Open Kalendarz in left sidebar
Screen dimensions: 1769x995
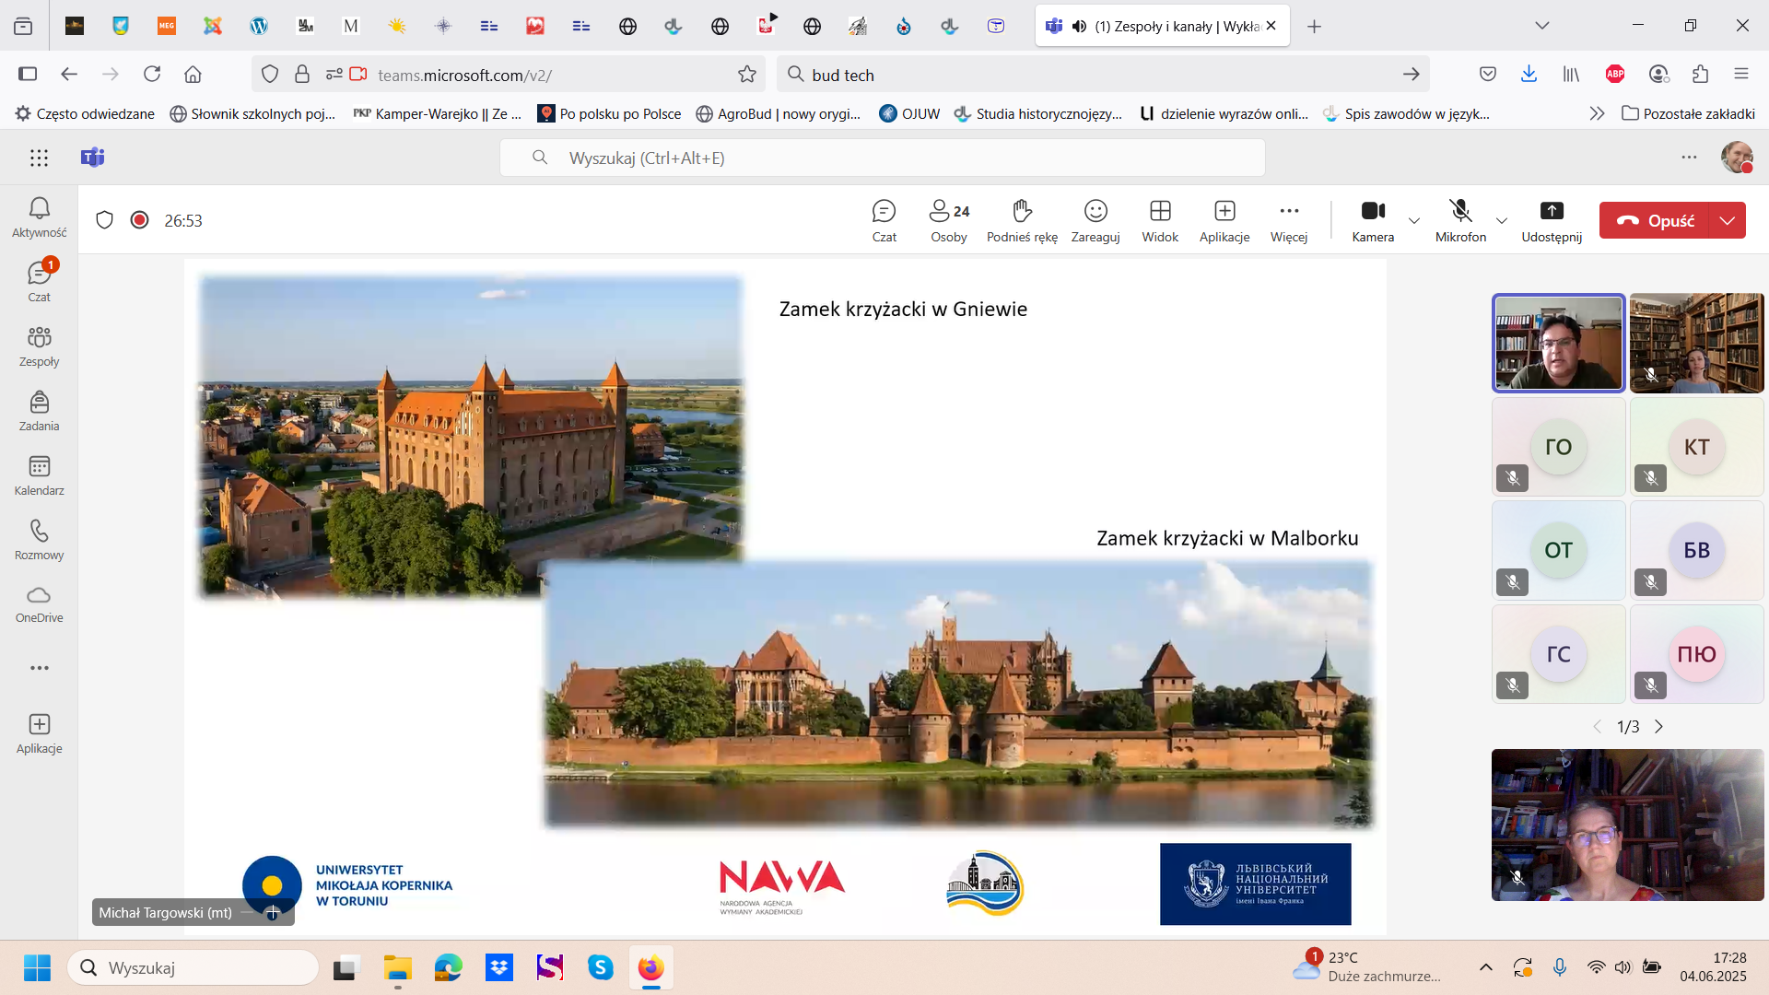coord(39,475)
